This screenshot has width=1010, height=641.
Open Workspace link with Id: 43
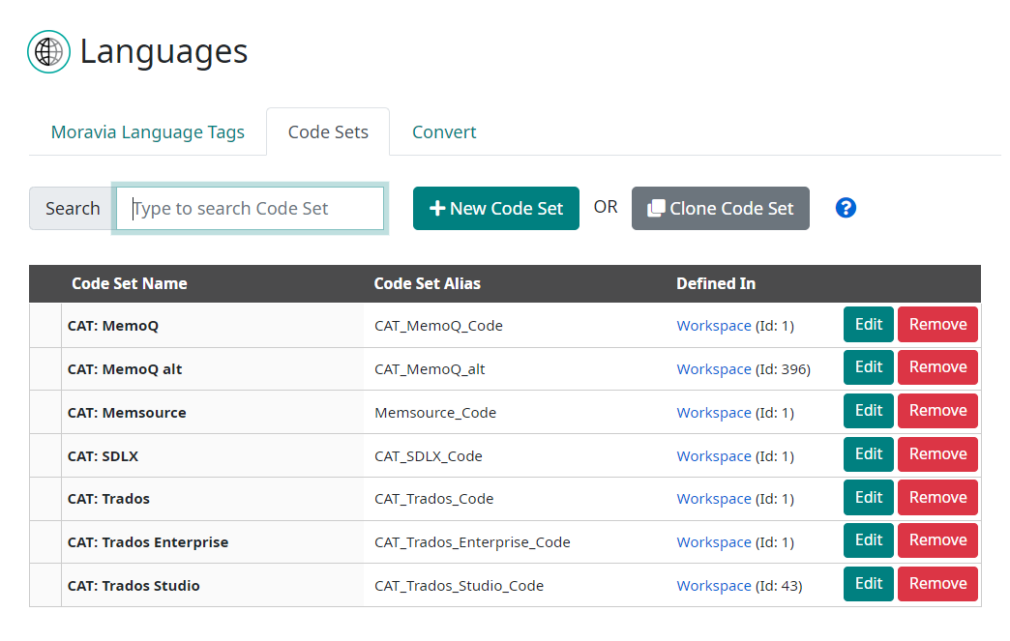(714, 586)
